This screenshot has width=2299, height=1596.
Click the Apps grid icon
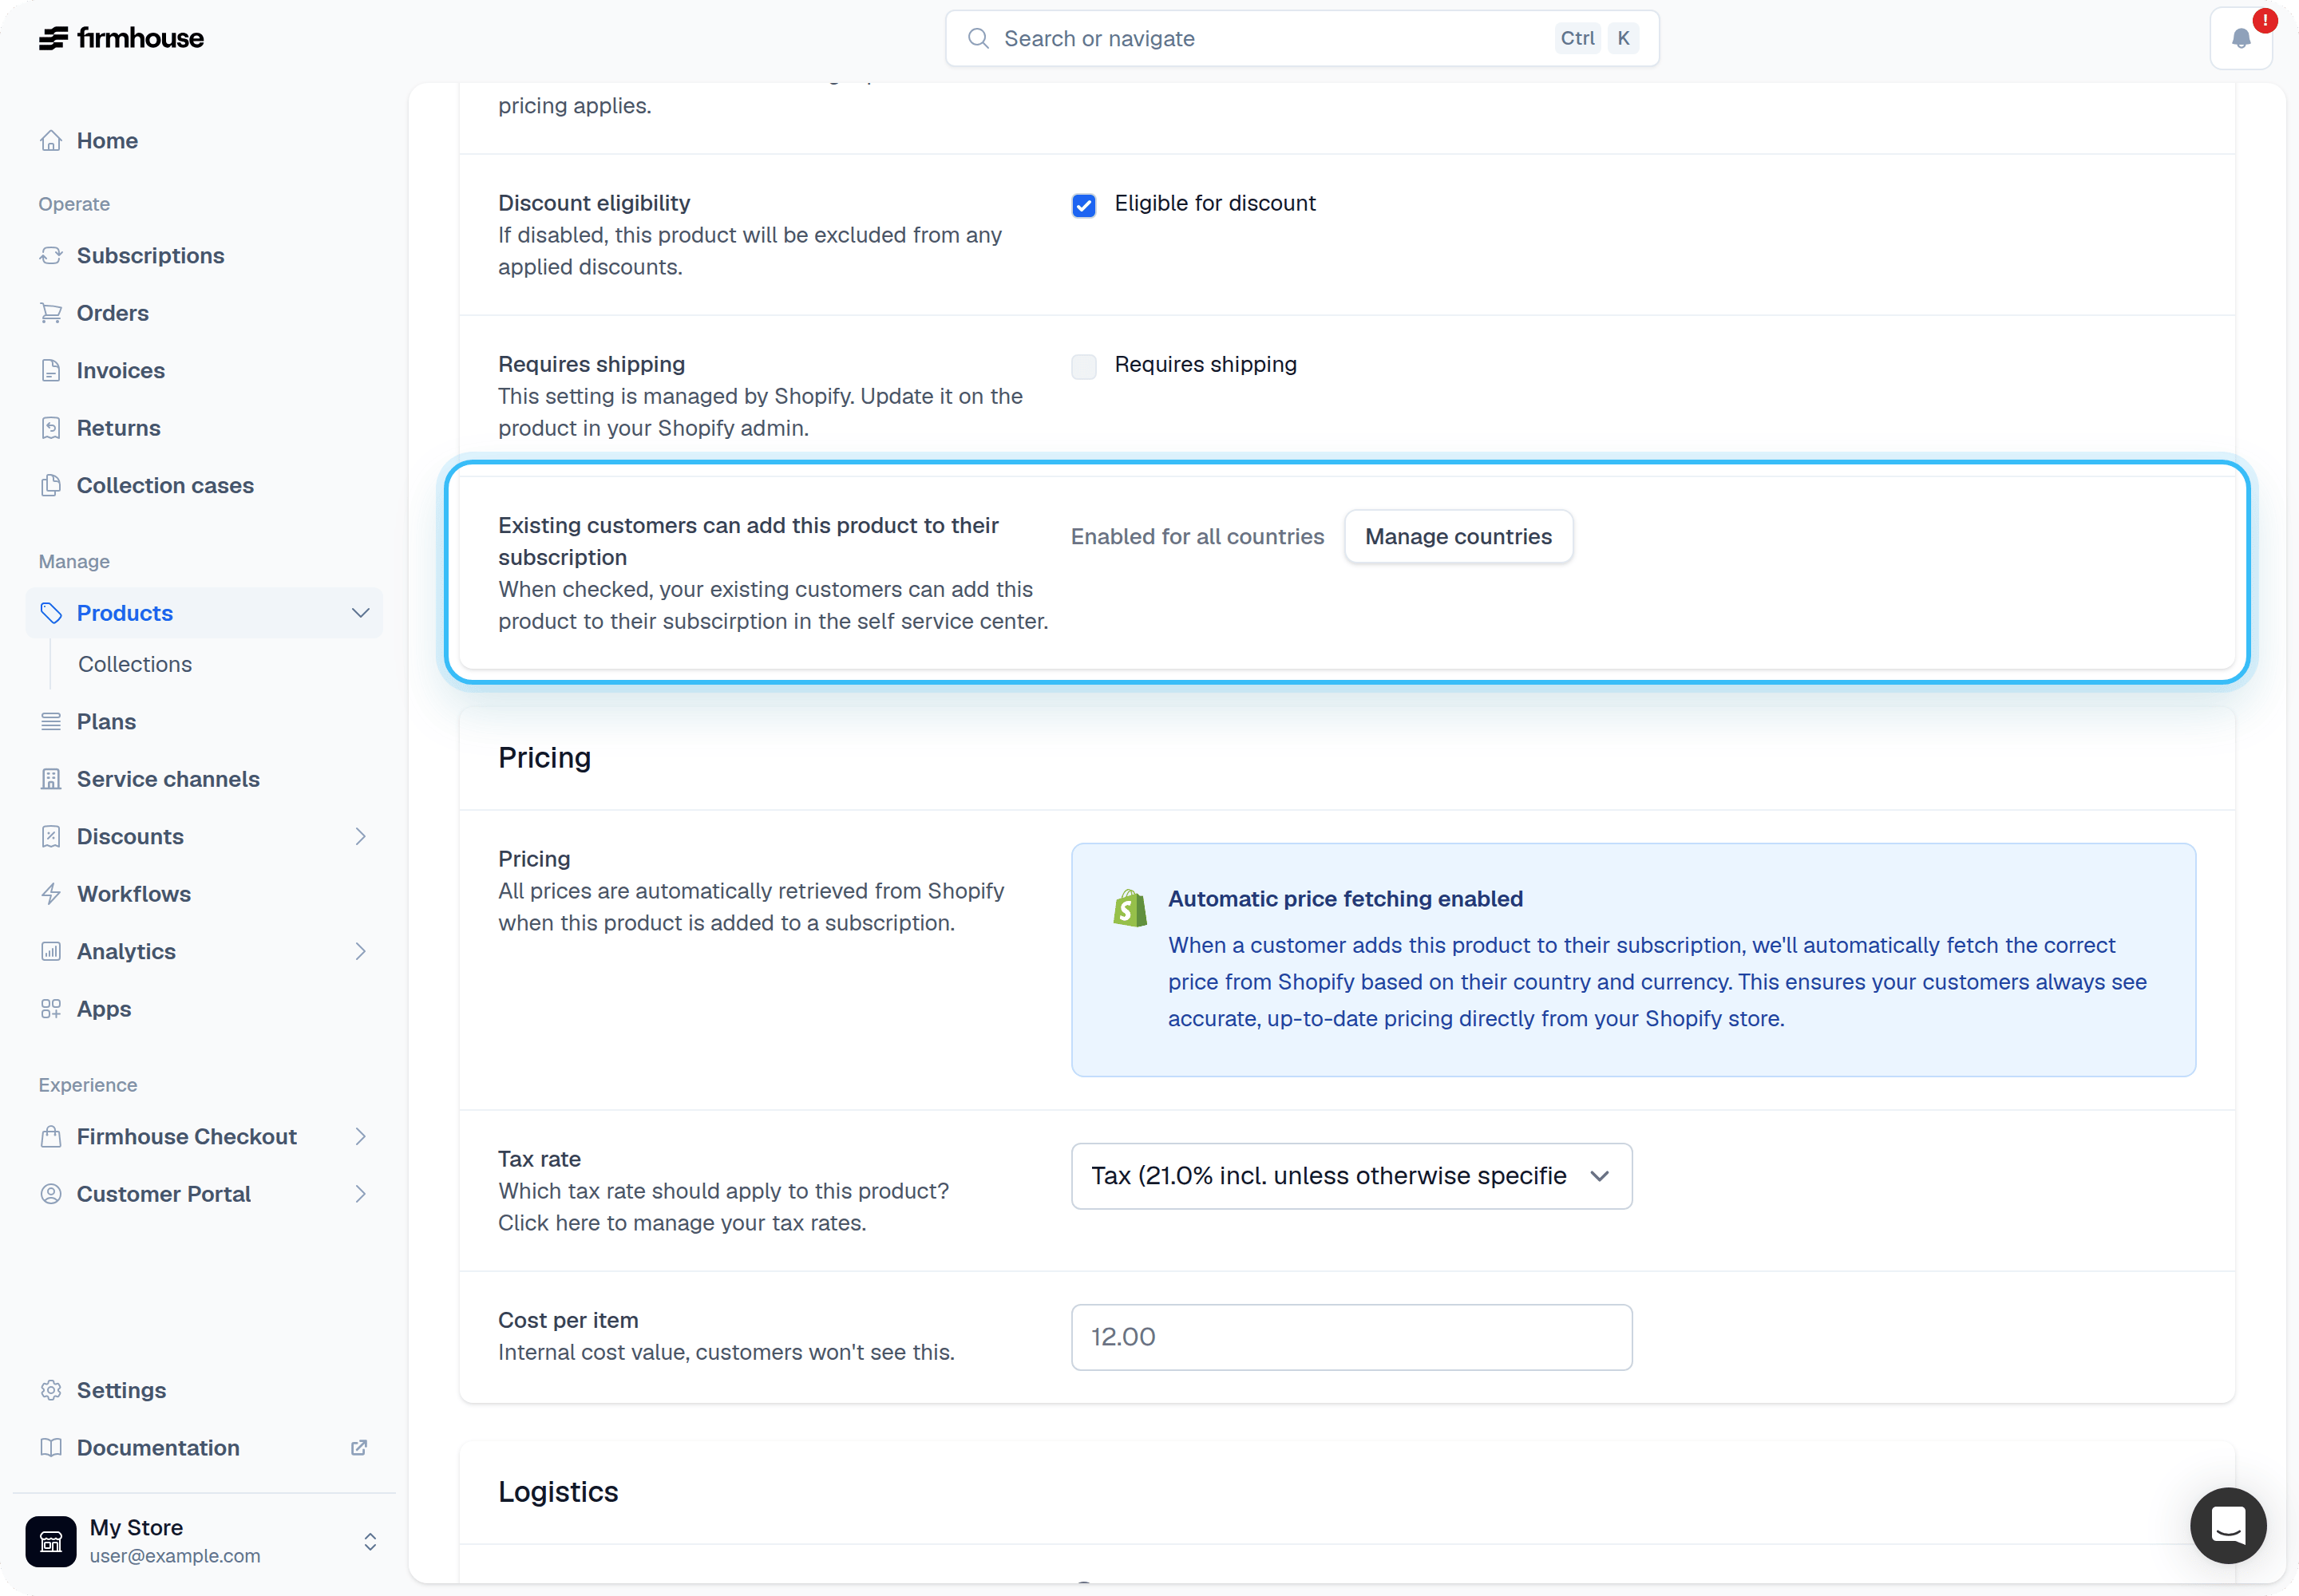tap(51, 1009)
